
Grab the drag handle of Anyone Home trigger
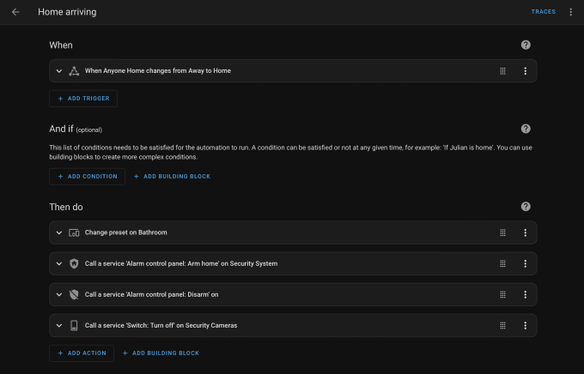pos(502,70)
